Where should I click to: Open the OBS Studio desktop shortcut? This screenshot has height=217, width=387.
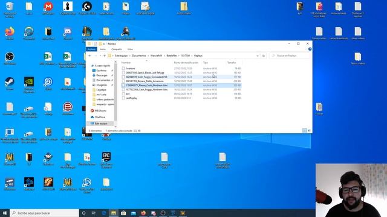pyautogui.click(x=10, y=58)
